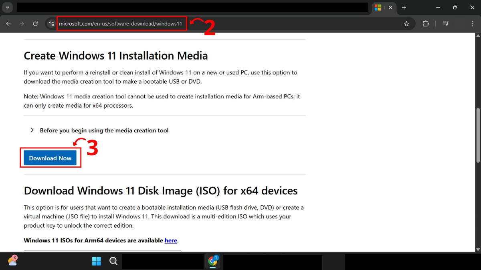Open a new tab
481x270 pixels.
pyautogui.click(x=404, y=8)
